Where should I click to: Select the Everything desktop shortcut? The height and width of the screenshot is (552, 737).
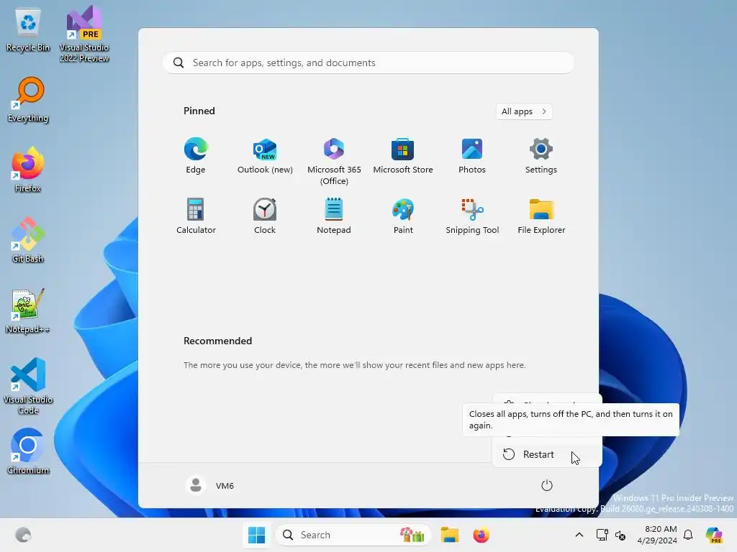point(28,99)
